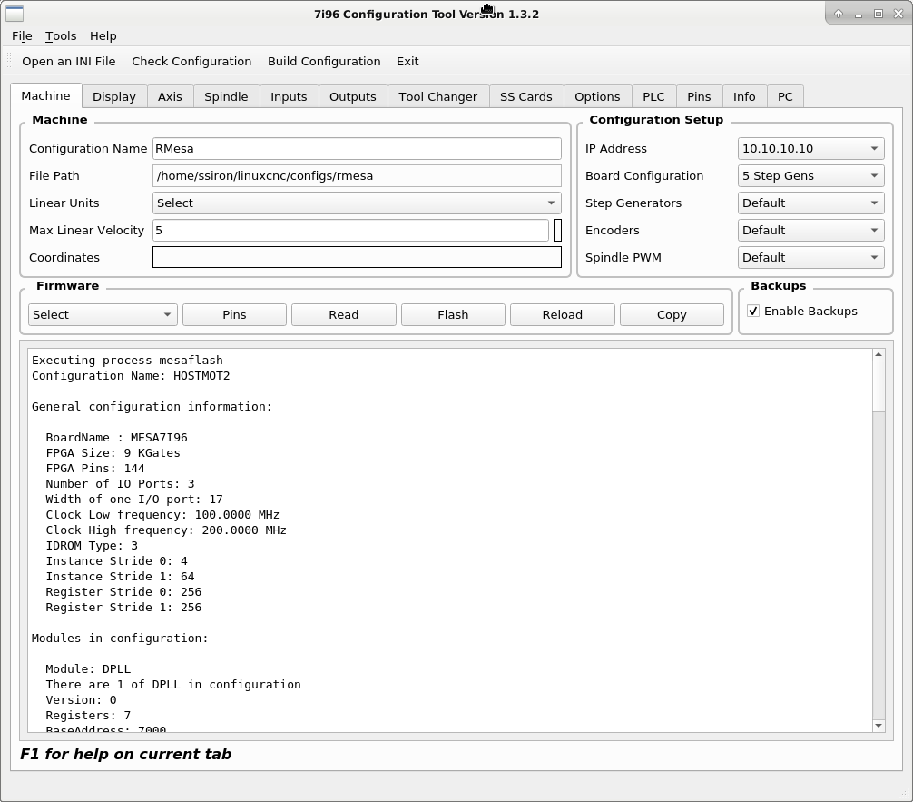Toggle the Enable Backups checkbox
The image size is (913, 802).
[753, 312]
